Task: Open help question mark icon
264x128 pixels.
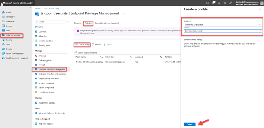Action: tap(225, 3)
